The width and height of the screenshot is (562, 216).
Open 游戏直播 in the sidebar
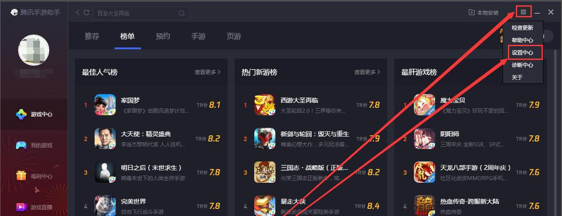coord(34,207)
